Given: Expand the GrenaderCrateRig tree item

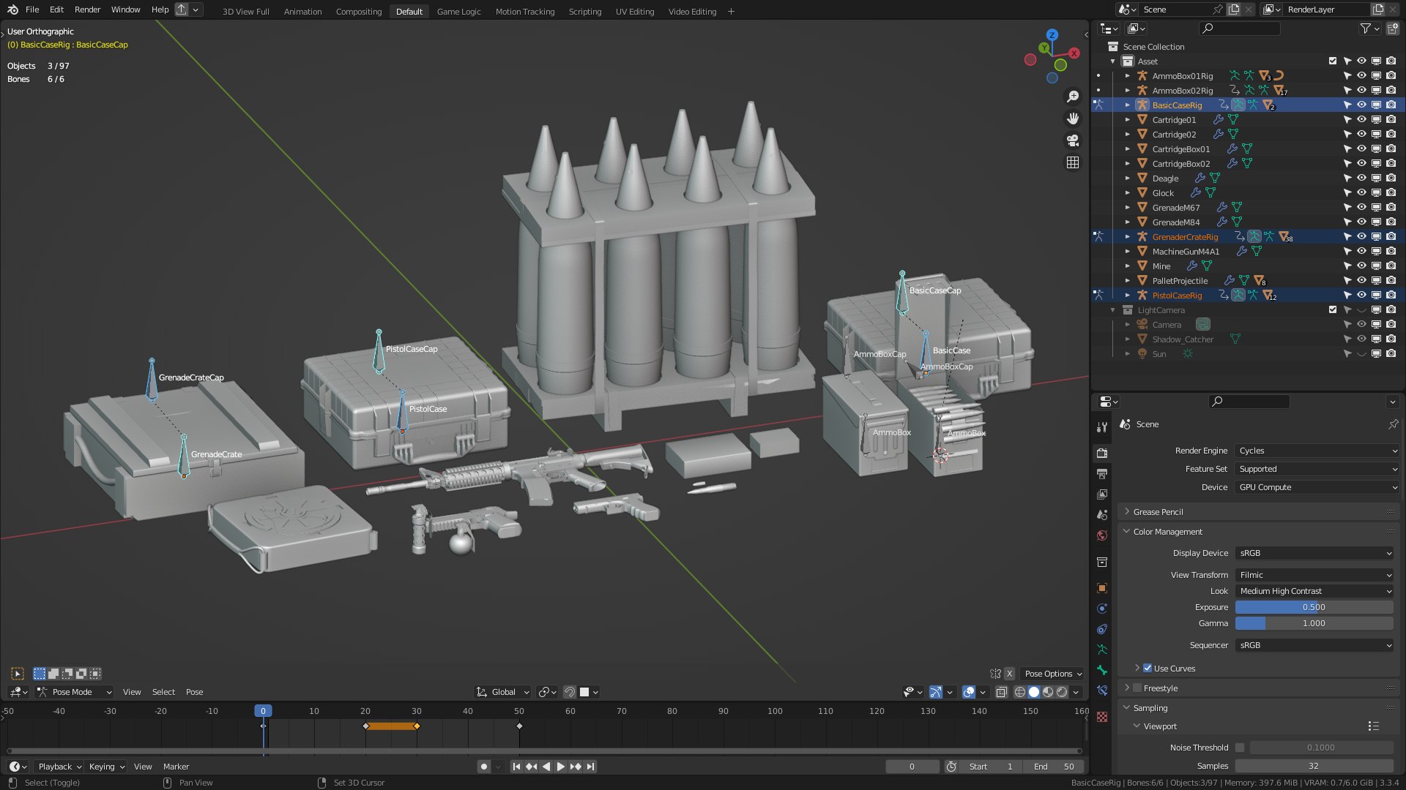Looking at the screenshot, I should [1127, 237].
